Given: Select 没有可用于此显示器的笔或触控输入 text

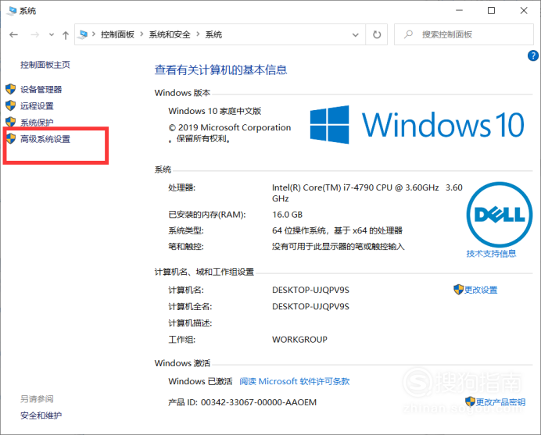Looking at the screenshot, I should tap(338, 247).
